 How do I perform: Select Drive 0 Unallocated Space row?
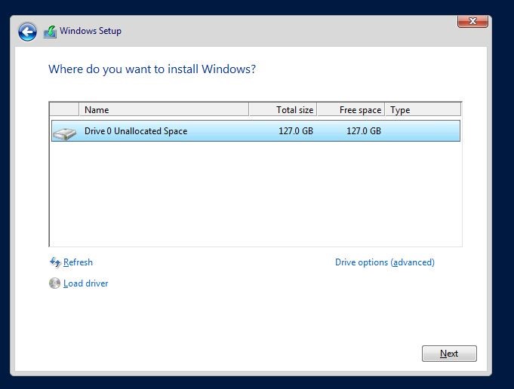pos(256,131)
